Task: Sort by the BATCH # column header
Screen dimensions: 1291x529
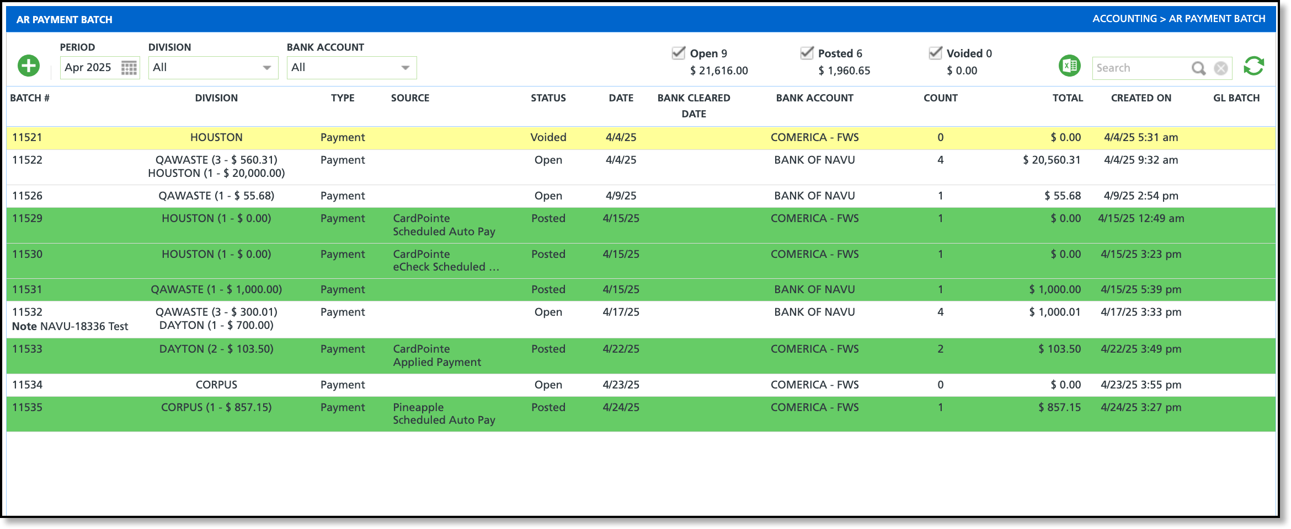Action: point(30,98)
